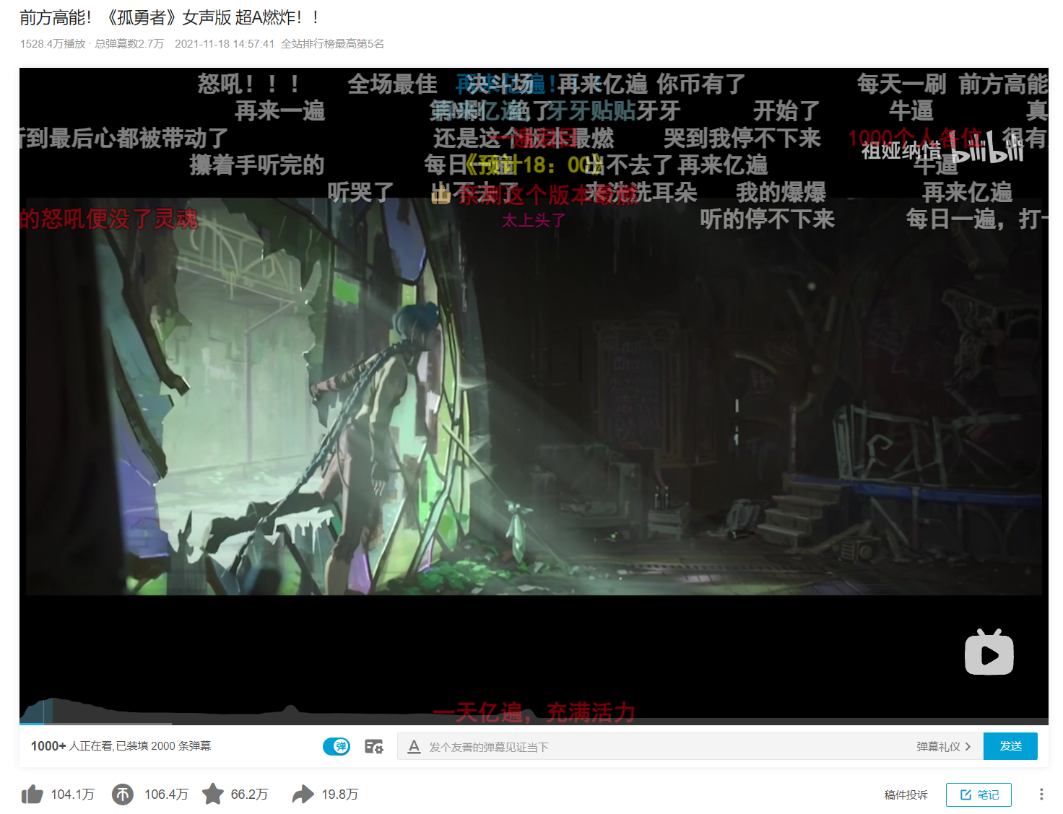Open the danmaku font style A icon

coord(414,746)
